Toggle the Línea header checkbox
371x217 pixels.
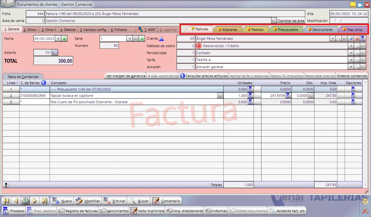pyautogui.click(x=5, y=83)
